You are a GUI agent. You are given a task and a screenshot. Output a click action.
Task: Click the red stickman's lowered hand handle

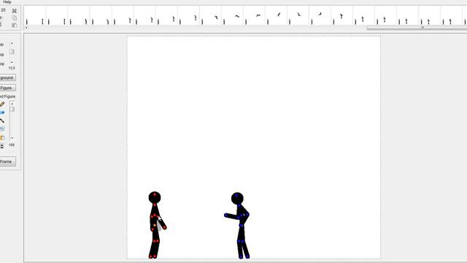click(165, 228)
